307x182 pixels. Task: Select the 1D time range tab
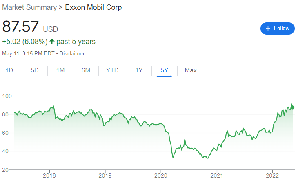click(x=9, y=70)
